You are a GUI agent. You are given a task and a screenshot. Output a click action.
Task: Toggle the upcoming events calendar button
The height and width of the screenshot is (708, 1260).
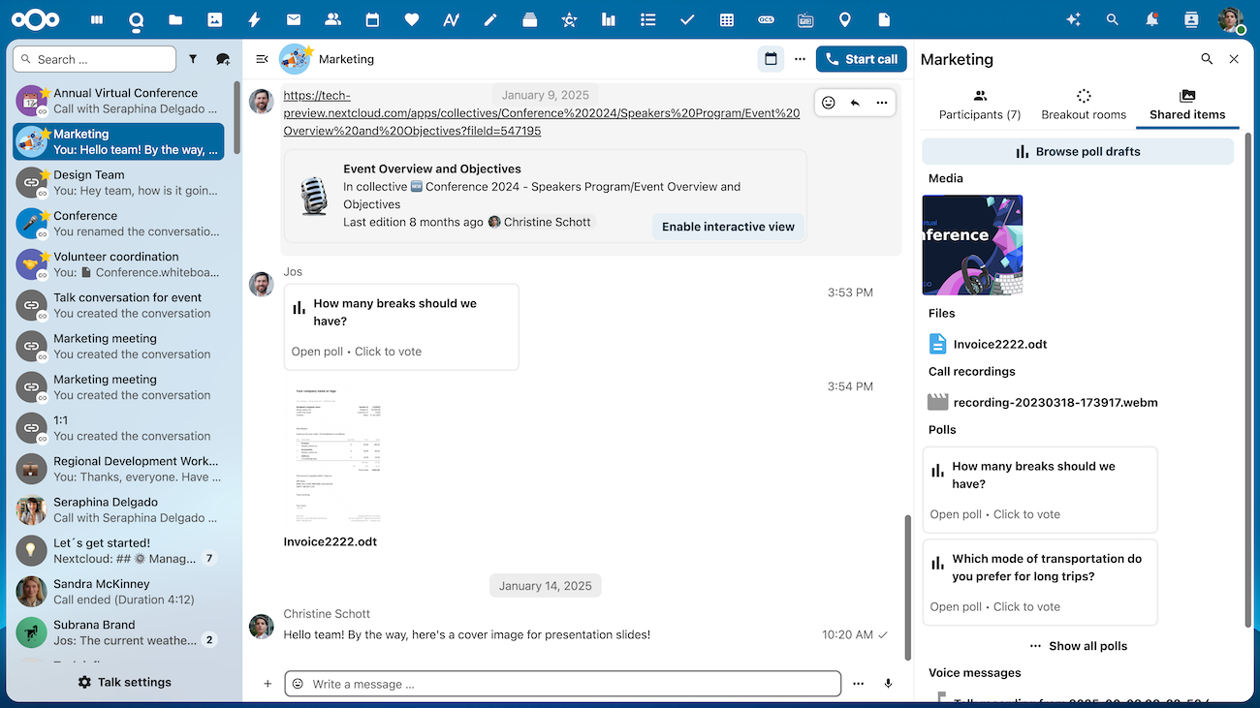tap(771, 59)
